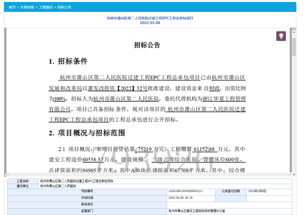
Task: Click budget value 61152.48
Action: (204, 149)
